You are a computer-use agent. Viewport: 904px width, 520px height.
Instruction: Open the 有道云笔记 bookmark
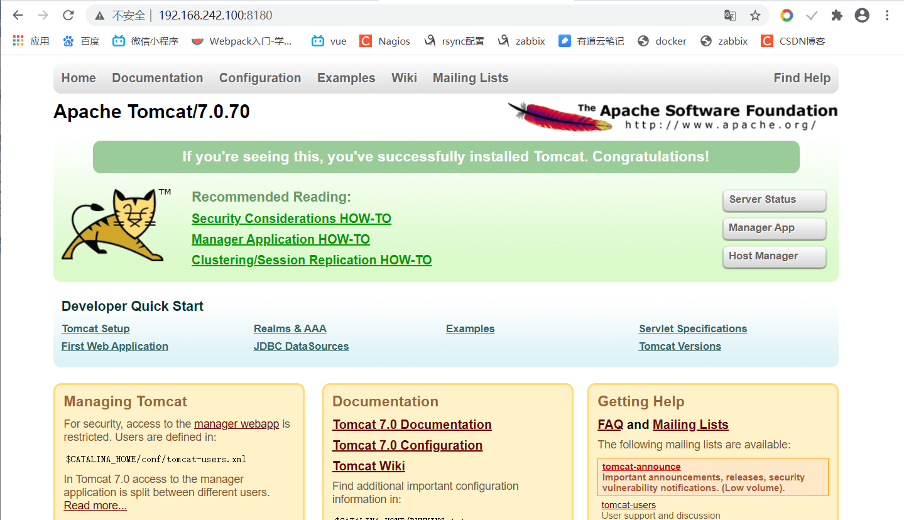click(591, 41)
